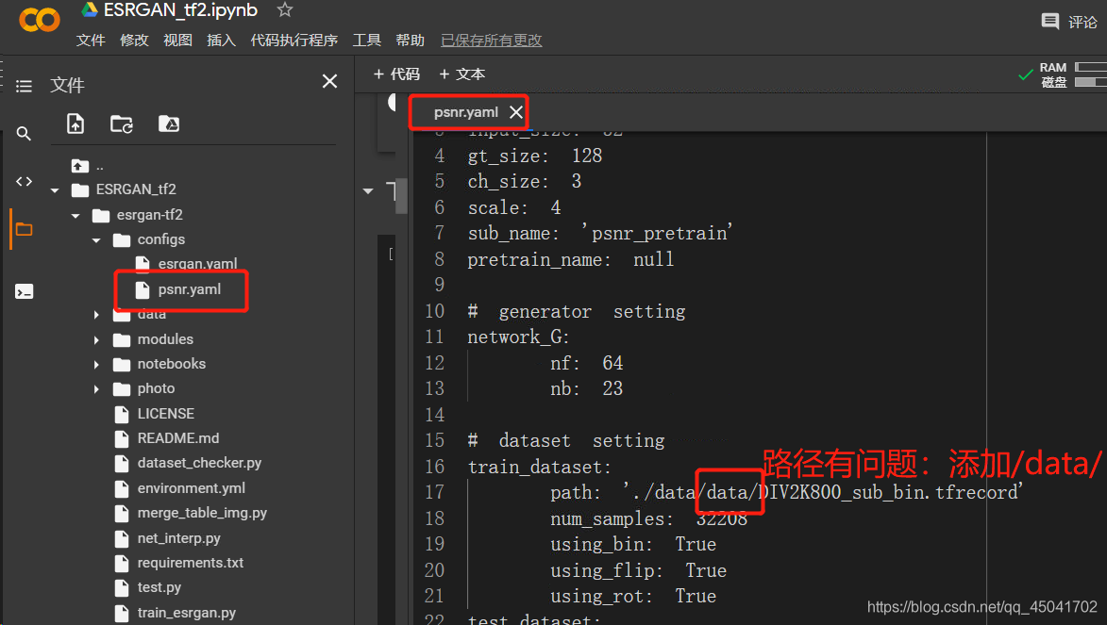Viewport: 1107px width, 625px height.
Task: Open the 修改 menu
Action: (134, 41)
